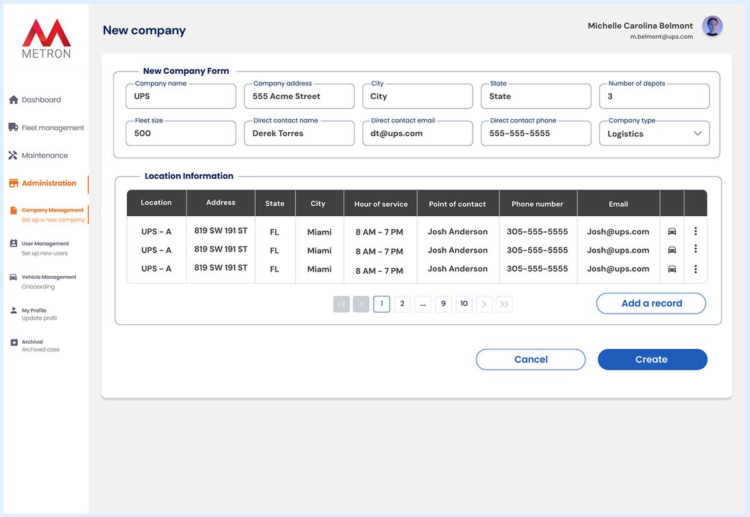750x517 pixels.
Task: Click the car icon in the first table row
Action: [x=672, y=231]
